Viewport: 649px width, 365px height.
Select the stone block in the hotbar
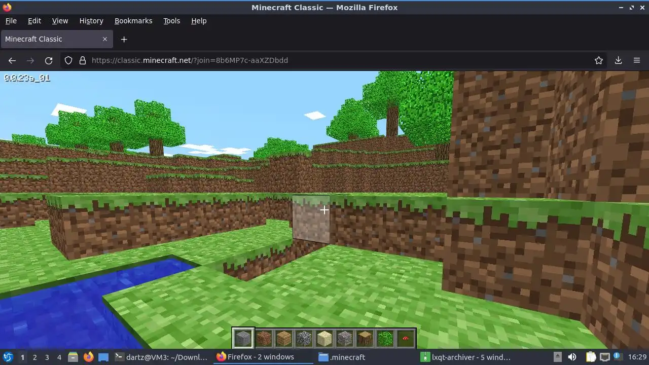pyautogui.click(x=243, y=338)
